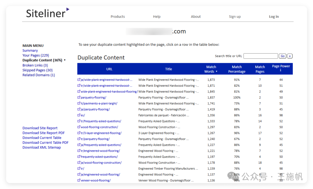Click match words value 1,356
Screen dimensions: 313x189
click(211, 115)
